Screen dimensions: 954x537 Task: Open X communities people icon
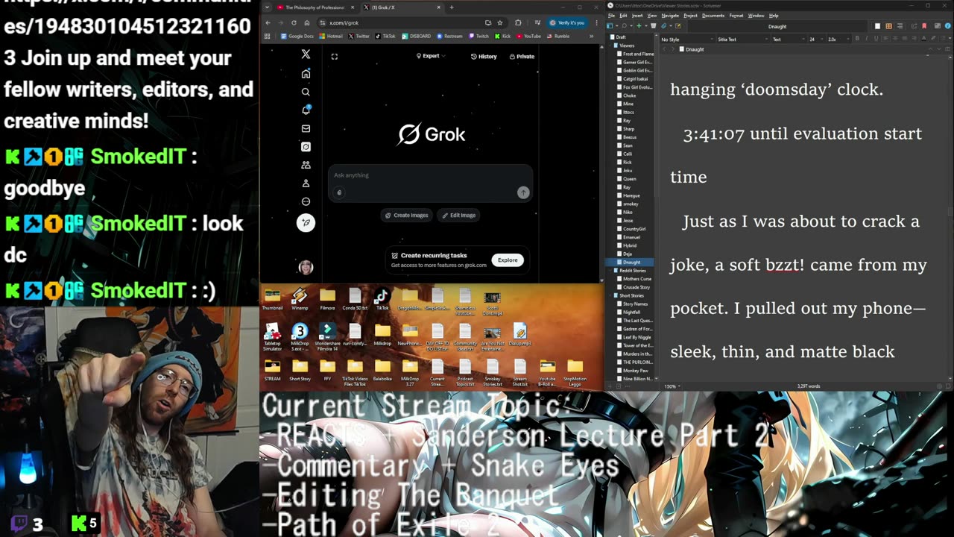(306, 165)
